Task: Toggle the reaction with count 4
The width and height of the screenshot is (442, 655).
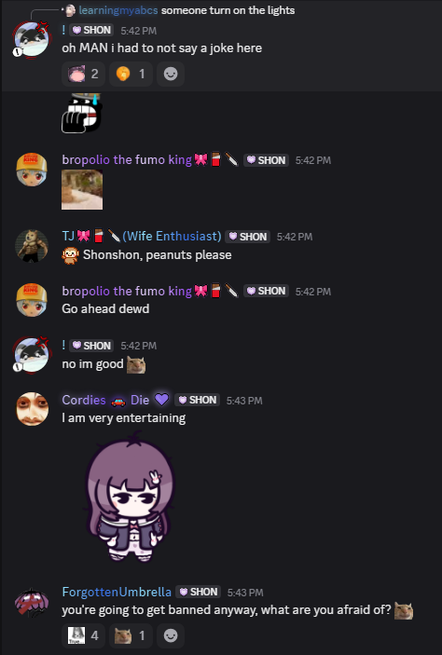Action: click(x=84, y=635)
